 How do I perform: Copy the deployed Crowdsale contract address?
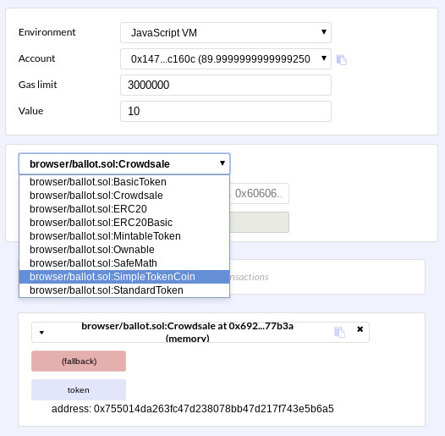pyautogui.click(x=339, y=332)
